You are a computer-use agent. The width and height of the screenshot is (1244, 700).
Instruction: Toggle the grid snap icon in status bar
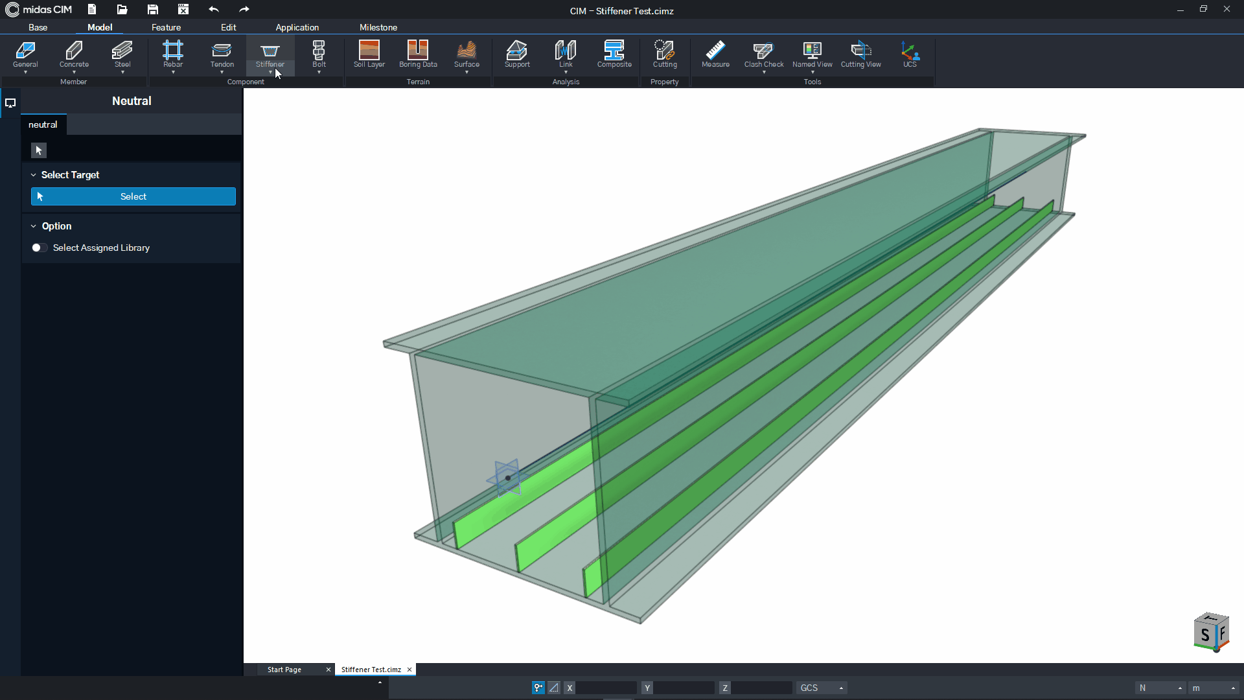click(x=554, y=688)
